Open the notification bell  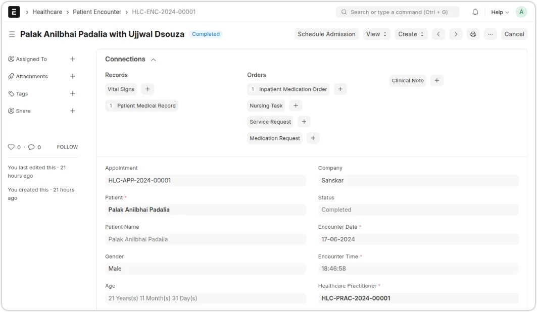tap(475, 12)
